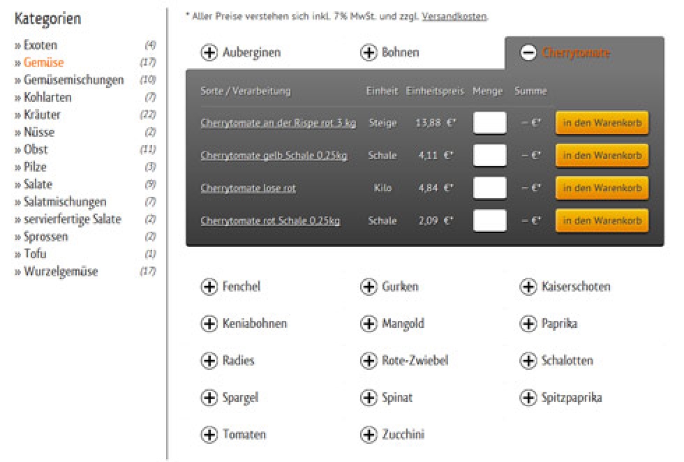Click the Menge field for Cherrytomate lose rot
The width and height of the screenshot is (684, 462).
(489, 188)
